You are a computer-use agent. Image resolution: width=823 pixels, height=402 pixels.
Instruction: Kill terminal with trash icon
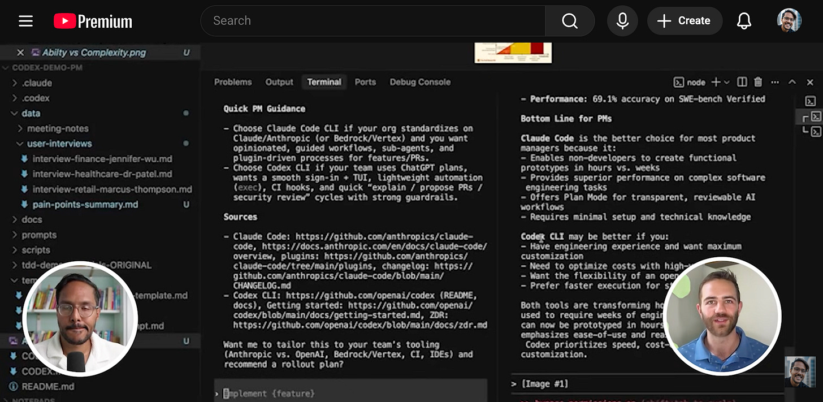[759, 83]
